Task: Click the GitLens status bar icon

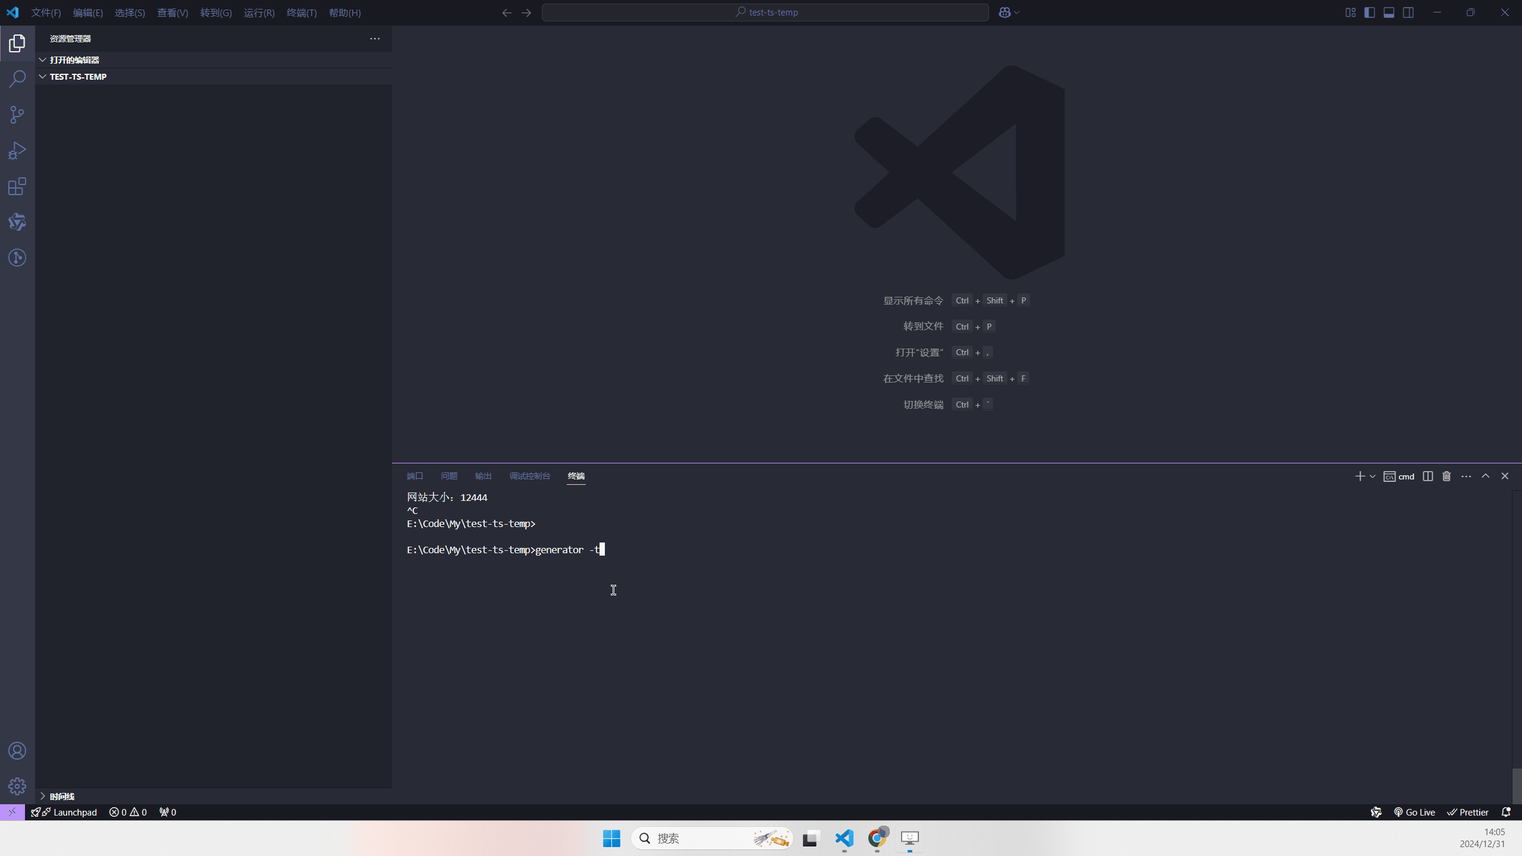Action: tap(1376, 812)
